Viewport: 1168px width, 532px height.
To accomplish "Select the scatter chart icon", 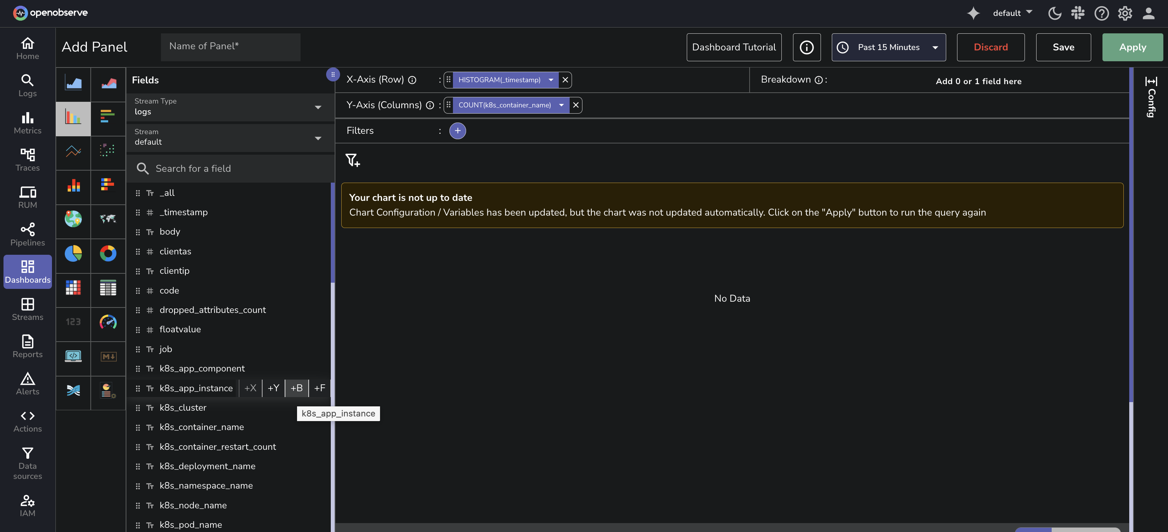I will (x=108, y=151).
